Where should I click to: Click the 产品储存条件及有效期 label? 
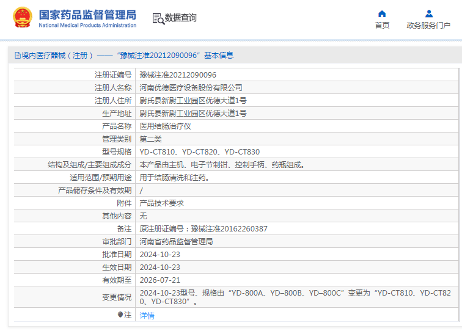[x=95, y=191]
